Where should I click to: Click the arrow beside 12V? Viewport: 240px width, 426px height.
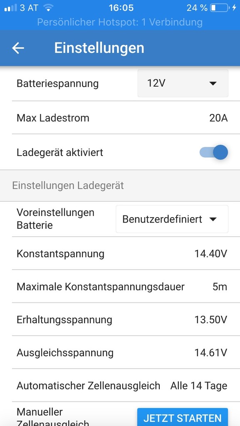coord(213,83)
